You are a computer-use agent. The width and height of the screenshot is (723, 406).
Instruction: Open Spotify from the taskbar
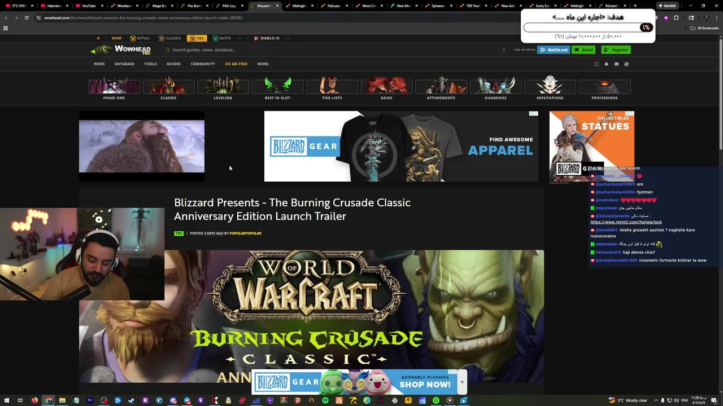tap(325, 400)
